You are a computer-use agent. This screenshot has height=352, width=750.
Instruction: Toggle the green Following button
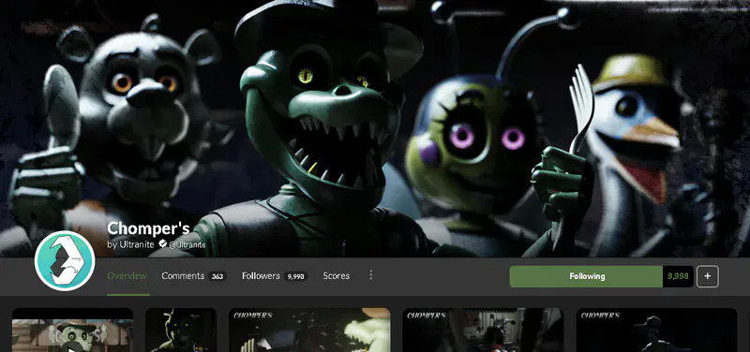pyautogui.click(x=587, y=276)
